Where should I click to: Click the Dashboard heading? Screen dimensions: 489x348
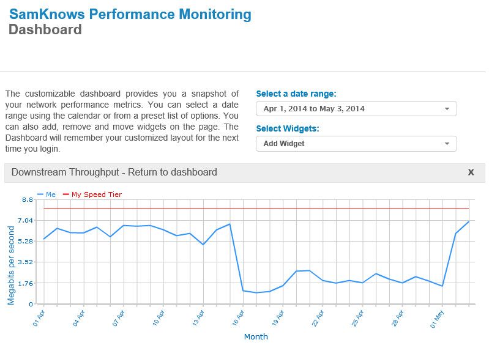click(x=45, y=29)
